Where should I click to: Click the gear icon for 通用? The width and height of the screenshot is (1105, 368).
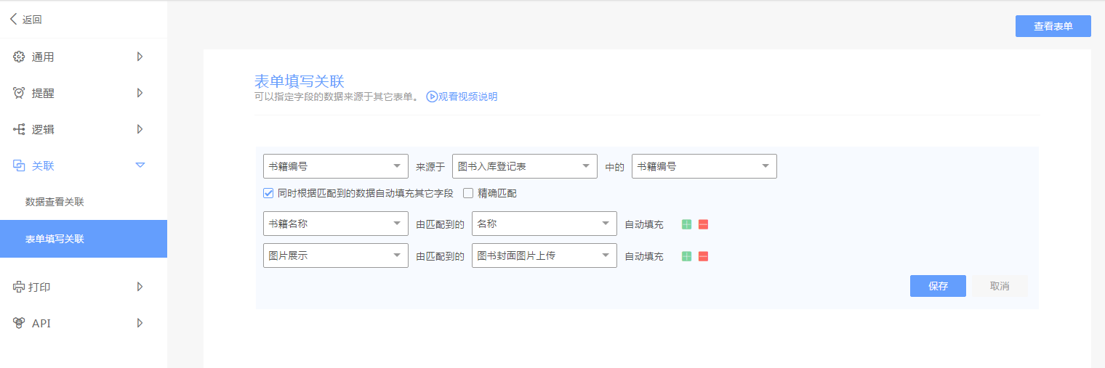[x=19, y=57]
